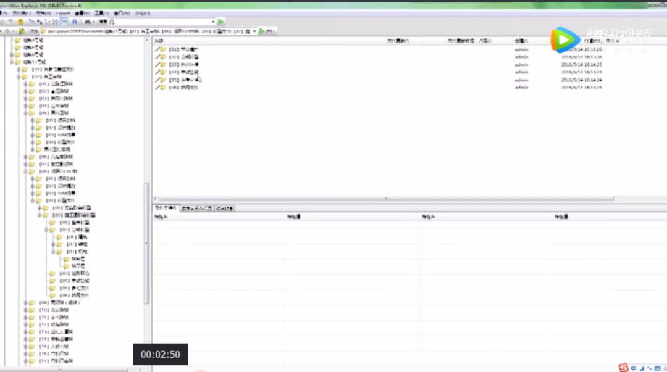Screen dimensions: 667x372
Task: Select tree folder [13]
Action: [x=56, y=332]
